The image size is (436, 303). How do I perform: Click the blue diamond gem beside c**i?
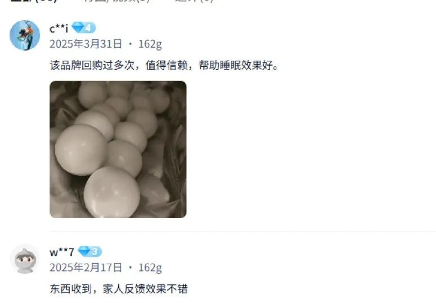(78, 28)
